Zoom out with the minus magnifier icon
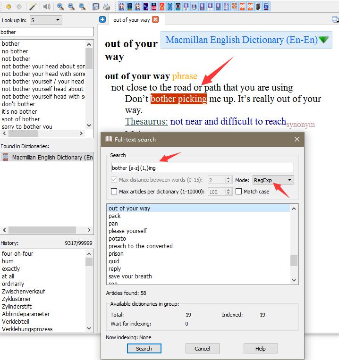Viewport: 339px width, 360px height. (x=71, y=7)
